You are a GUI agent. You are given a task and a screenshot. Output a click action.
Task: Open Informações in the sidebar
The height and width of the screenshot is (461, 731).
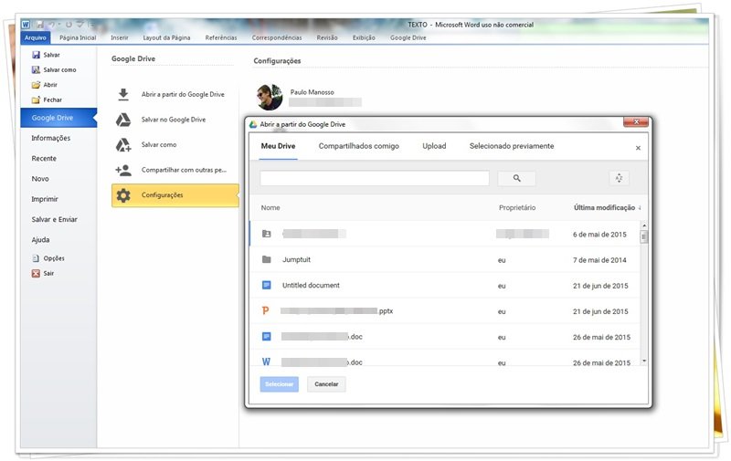pos(51,139)
